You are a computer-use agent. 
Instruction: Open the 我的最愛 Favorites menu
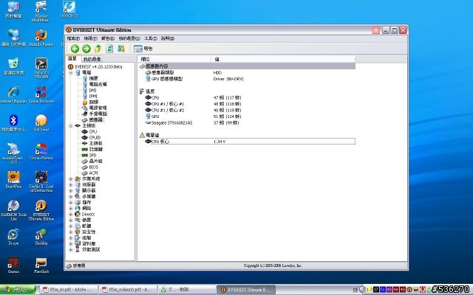point(129,38)
